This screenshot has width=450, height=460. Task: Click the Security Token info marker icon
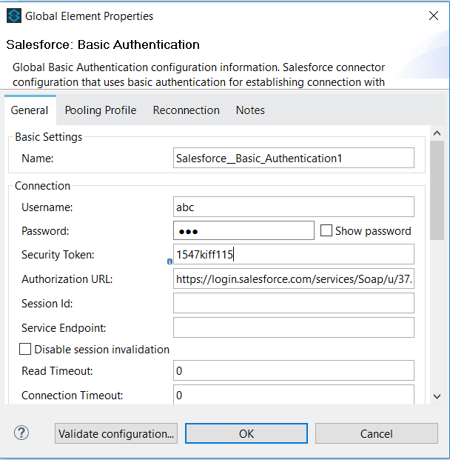coord(169,261)
